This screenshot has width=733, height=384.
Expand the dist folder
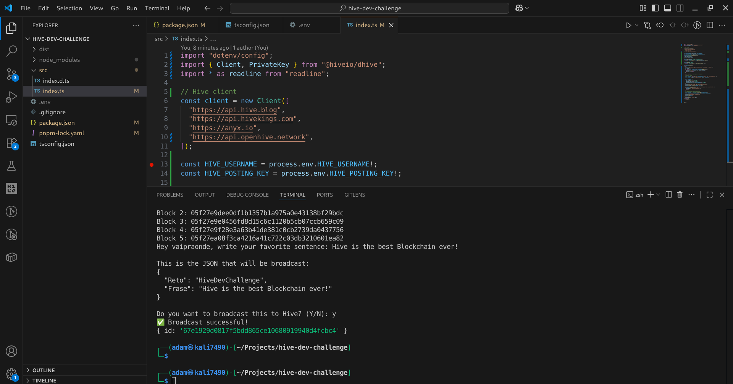tap(44, 49)
